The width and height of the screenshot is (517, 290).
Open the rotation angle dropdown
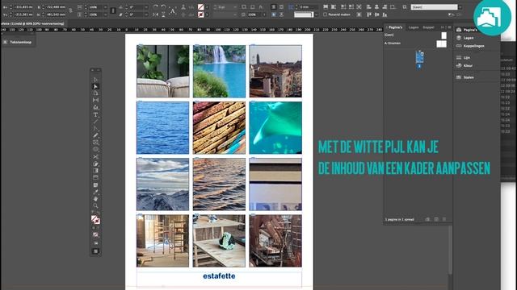click(x=146, y=7)
